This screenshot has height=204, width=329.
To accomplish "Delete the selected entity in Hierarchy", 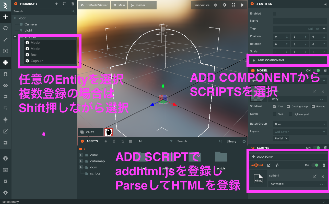I will tap(73, 4).
